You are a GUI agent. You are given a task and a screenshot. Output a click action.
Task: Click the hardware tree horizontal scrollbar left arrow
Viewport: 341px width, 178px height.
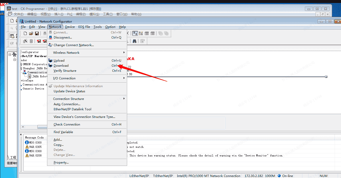click(x=23, y=127)
